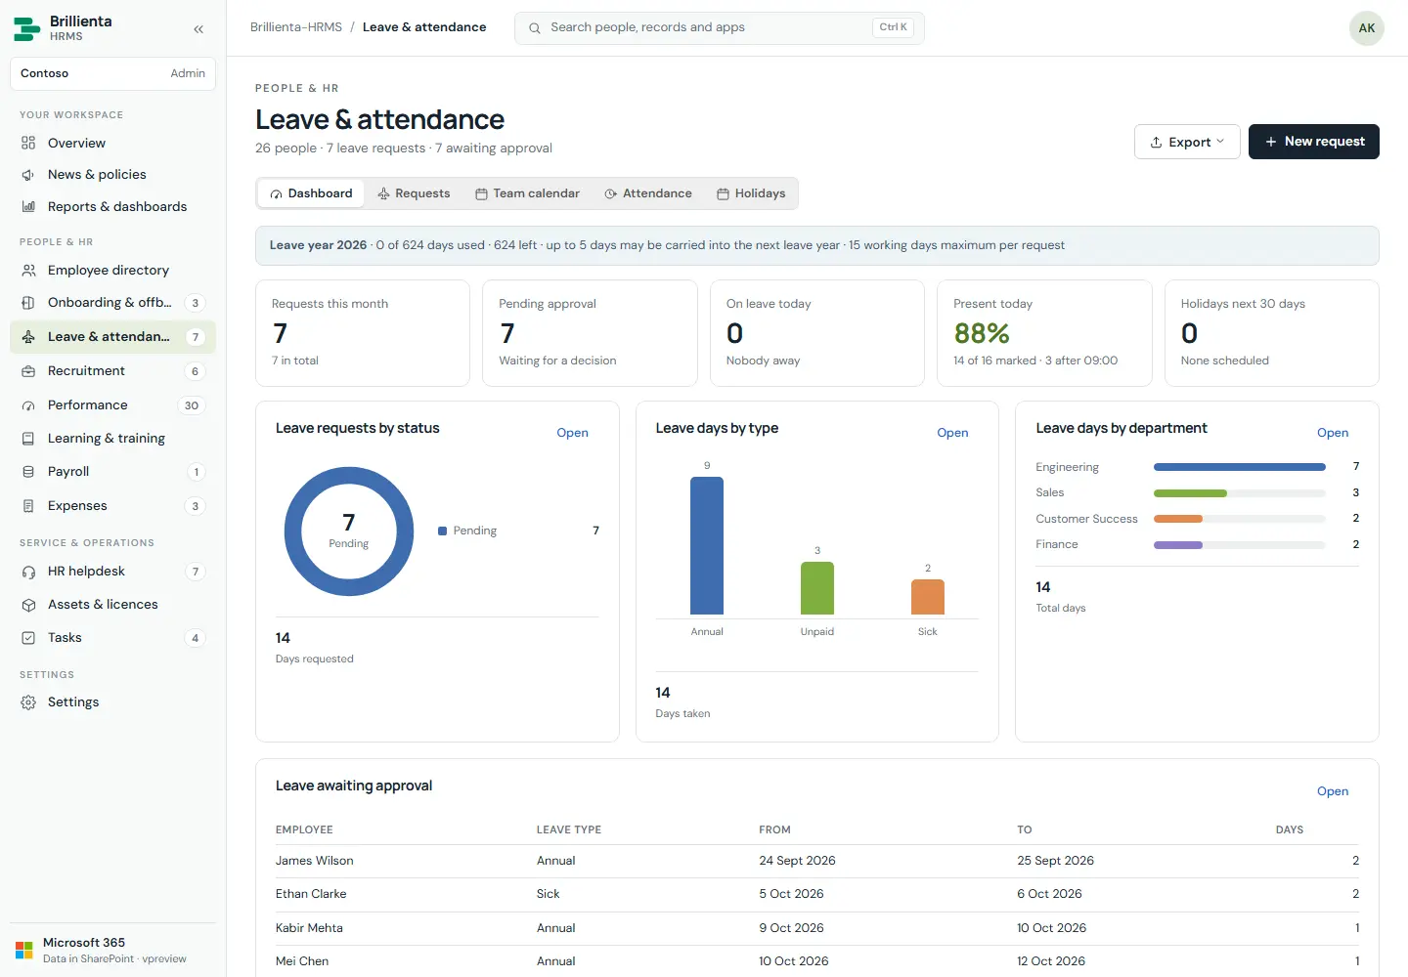Click the New request button
1408x977 pixels.
(x=1313, y=142)
